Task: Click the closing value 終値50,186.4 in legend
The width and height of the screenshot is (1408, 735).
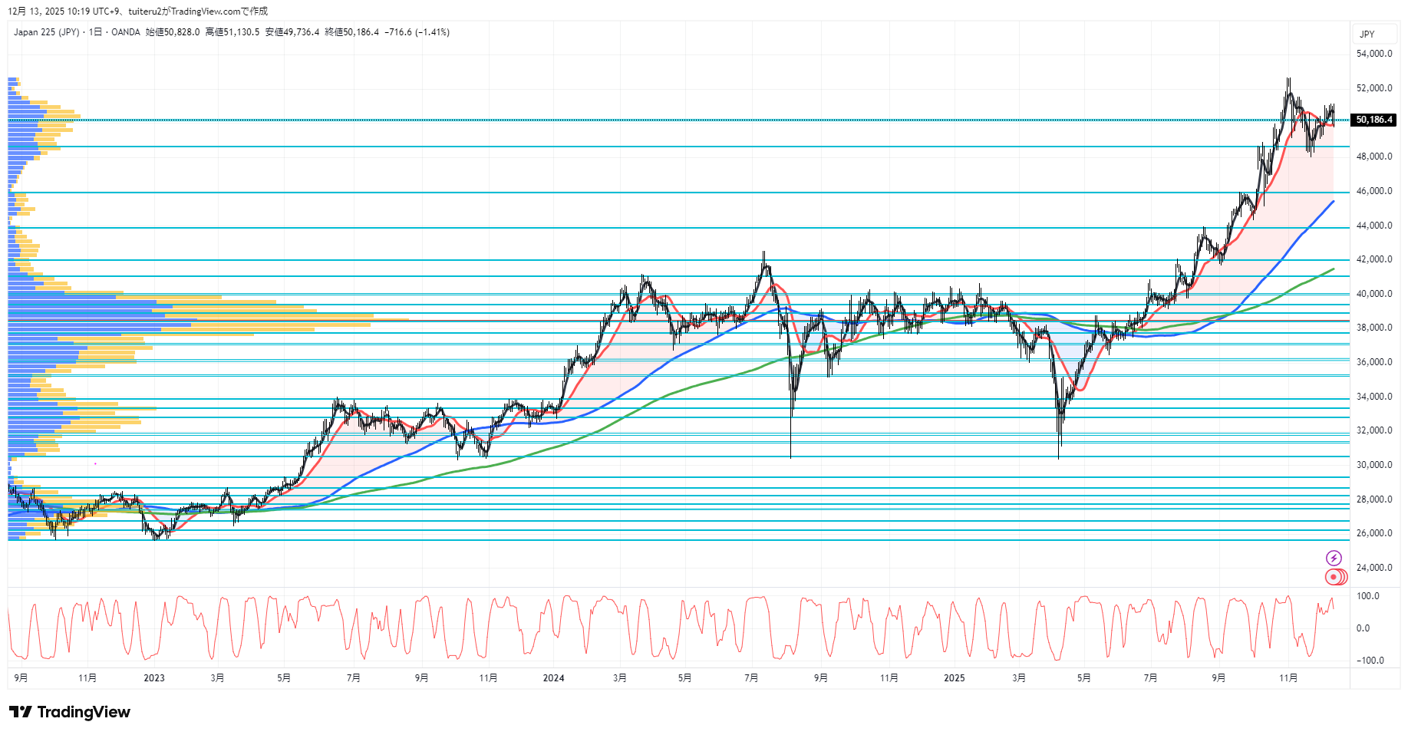Action: point(351,32)
